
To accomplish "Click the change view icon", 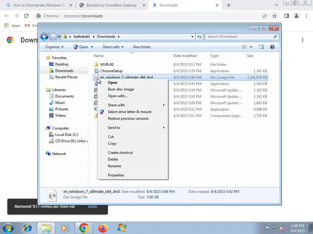I will (x=244, y=47).
